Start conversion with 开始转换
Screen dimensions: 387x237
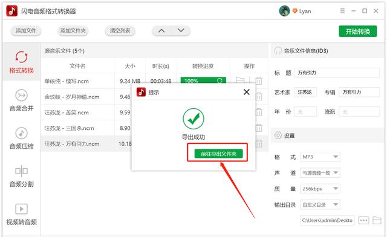358,31
